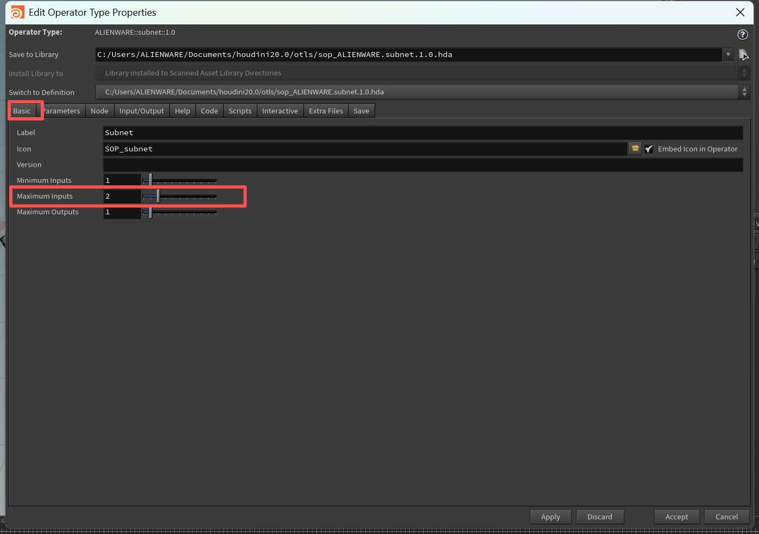
Task: Switch to the Node tab
Action: coord(99,111)
